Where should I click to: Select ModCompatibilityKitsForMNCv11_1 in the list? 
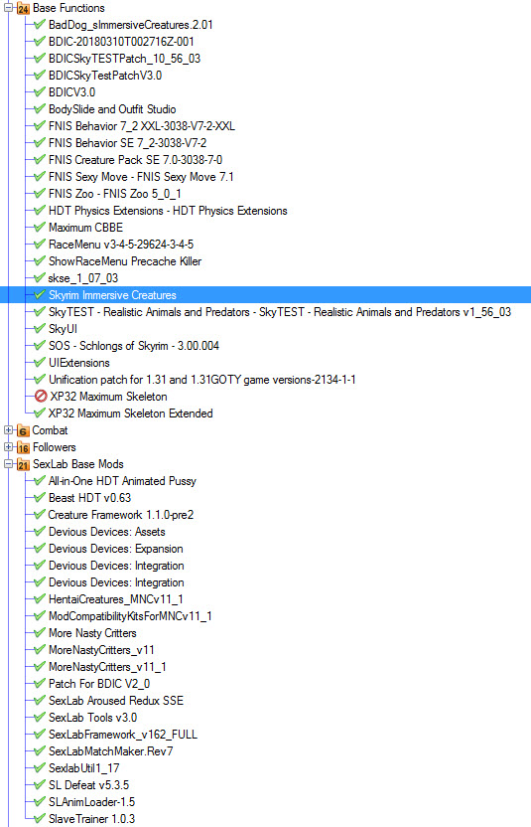(130, 616)
